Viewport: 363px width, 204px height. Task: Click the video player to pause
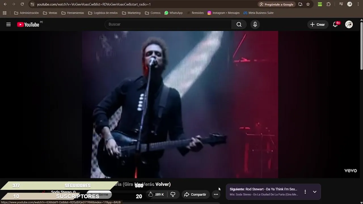click(180, 104)
